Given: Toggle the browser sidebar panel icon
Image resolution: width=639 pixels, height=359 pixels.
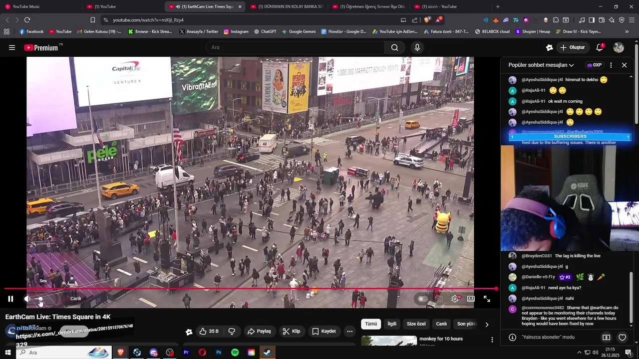Looking at the screenshot, I should point(592,20).
